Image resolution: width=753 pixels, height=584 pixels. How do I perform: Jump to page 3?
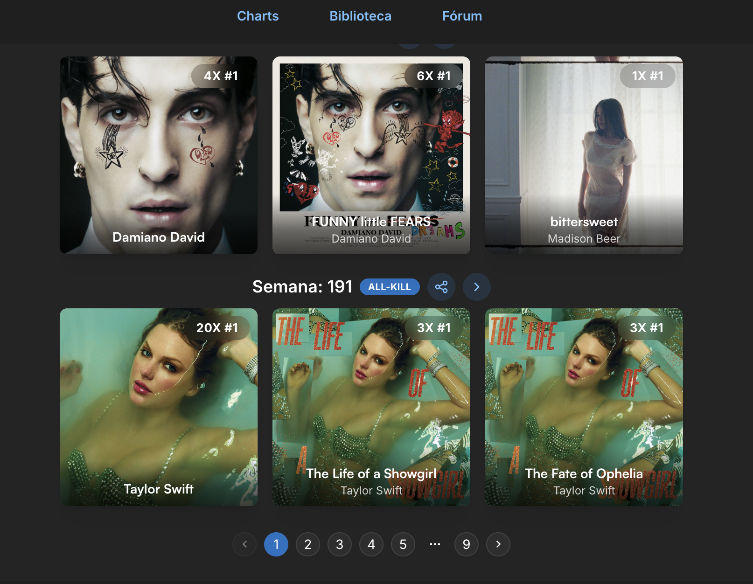click(340, 544)
